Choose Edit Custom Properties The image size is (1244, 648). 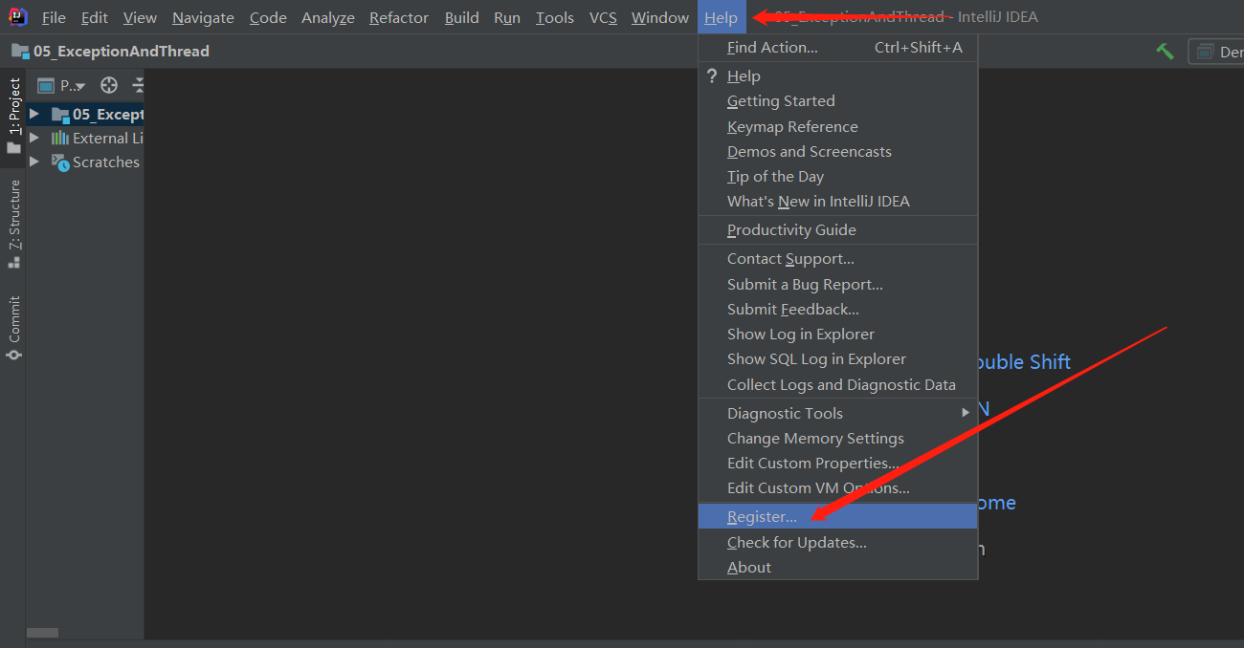(837, 463)
